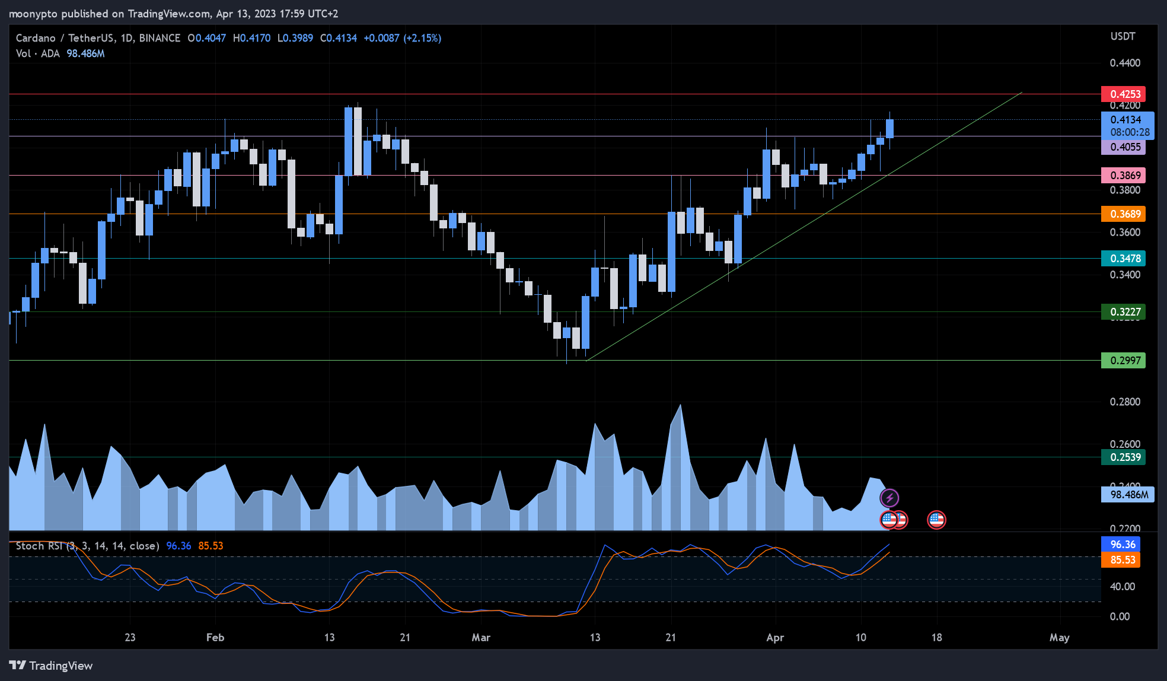This screenshot has width=1167, height=681.
Task: Click the C0.4134 close value in header
Action: click(339, 38)
